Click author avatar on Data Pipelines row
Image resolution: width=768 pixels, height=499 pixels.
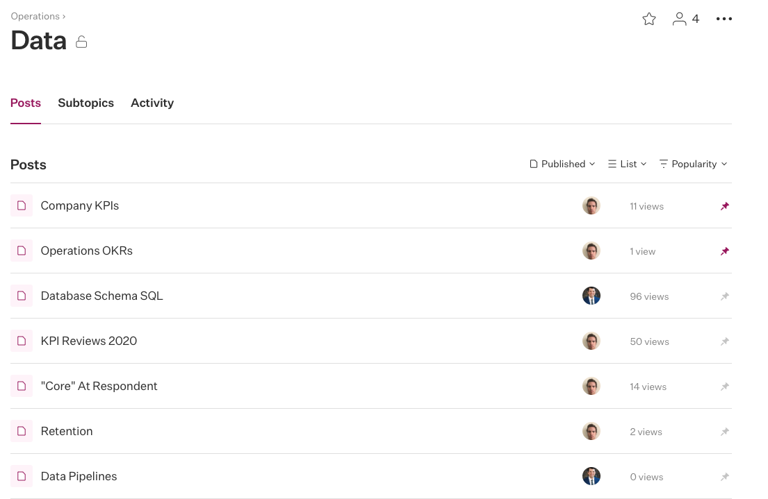(x=591, y=476)
